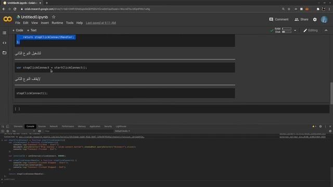
Task: Reload the page with refresh icon
Action: [15, 9]
